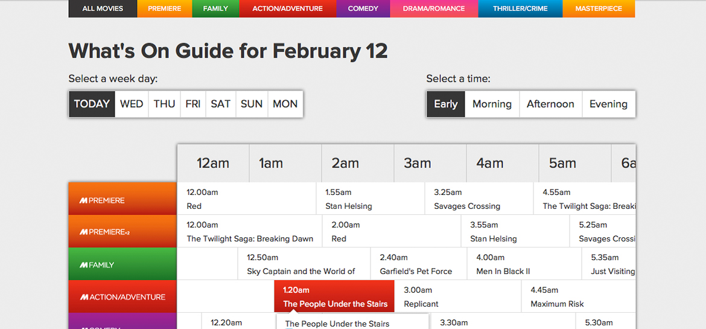Open Replicant at 3.00am
The image size is (706, 329).
(458, 296)
